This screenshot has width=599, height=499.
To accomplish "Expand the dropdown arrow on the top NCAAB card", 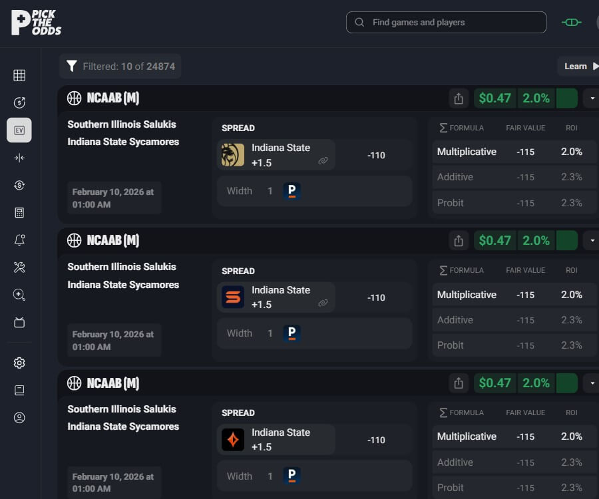I will click(x=592, y=98).
